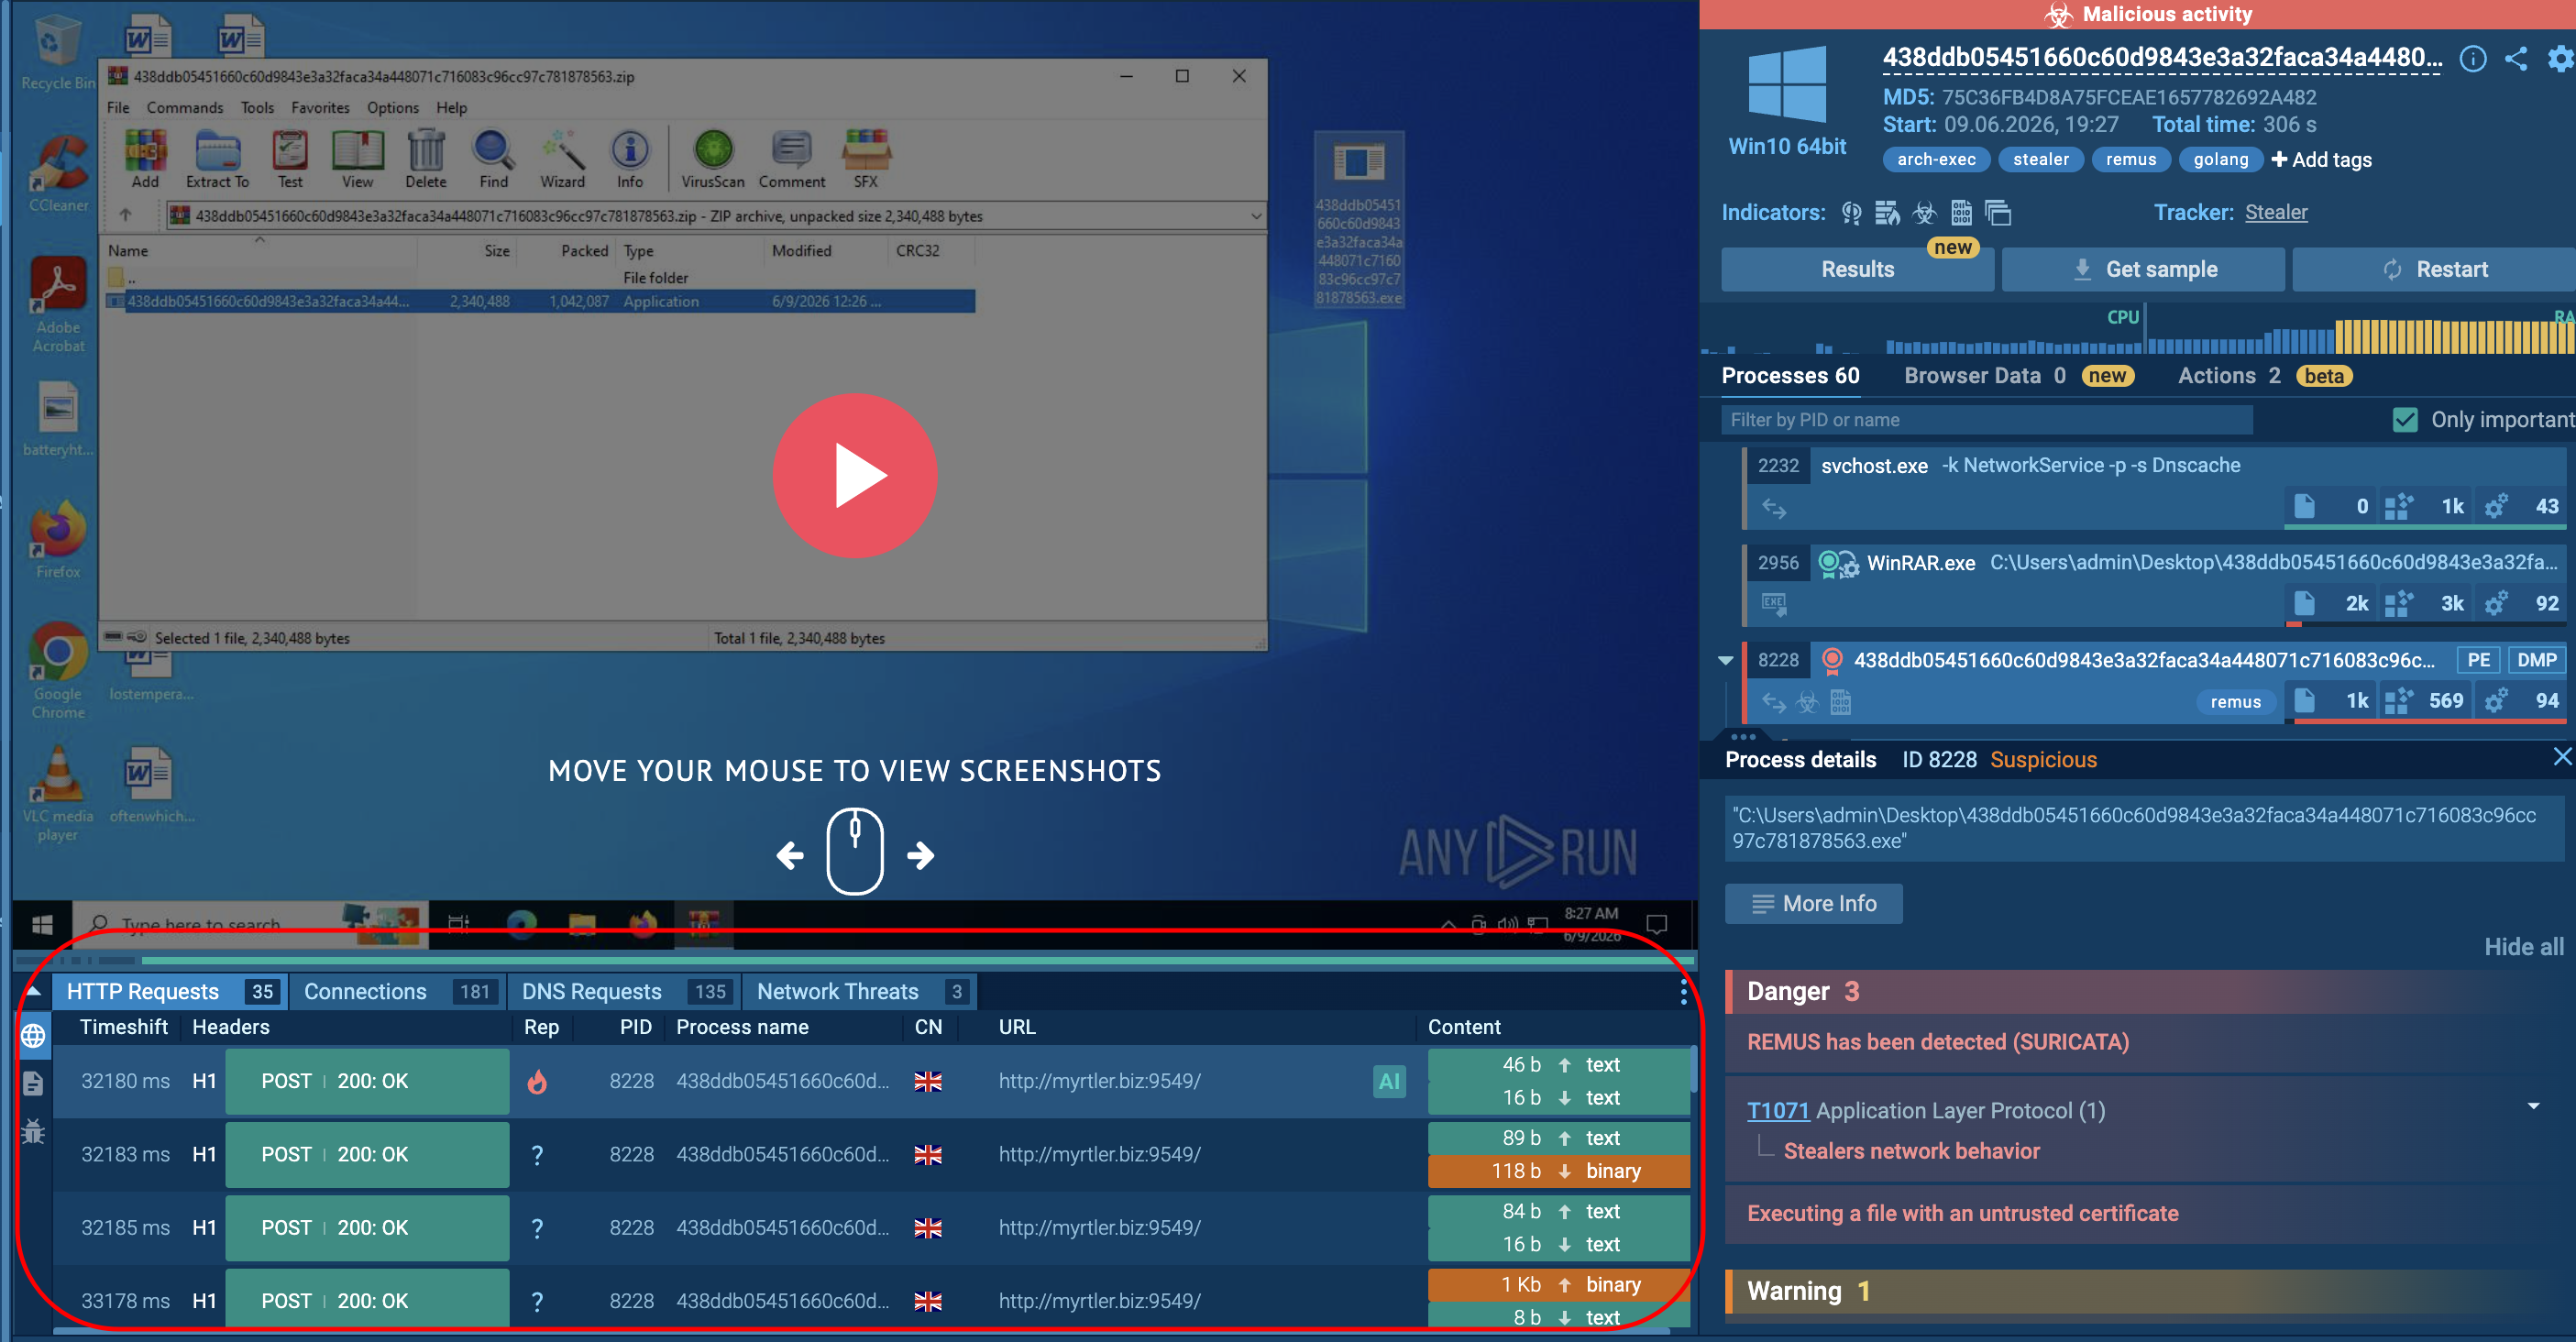Click the Extract To toolbar icon

(217, 159)
